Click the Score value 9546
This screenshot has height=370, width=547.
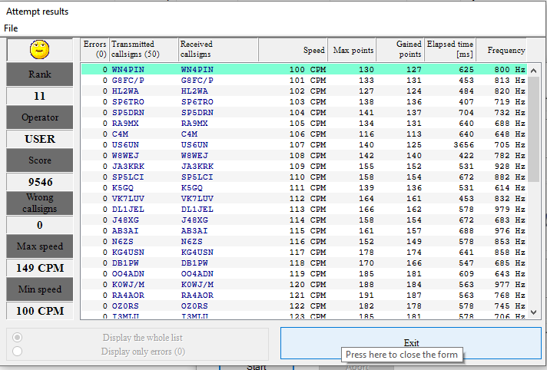(x=39, y=183)
